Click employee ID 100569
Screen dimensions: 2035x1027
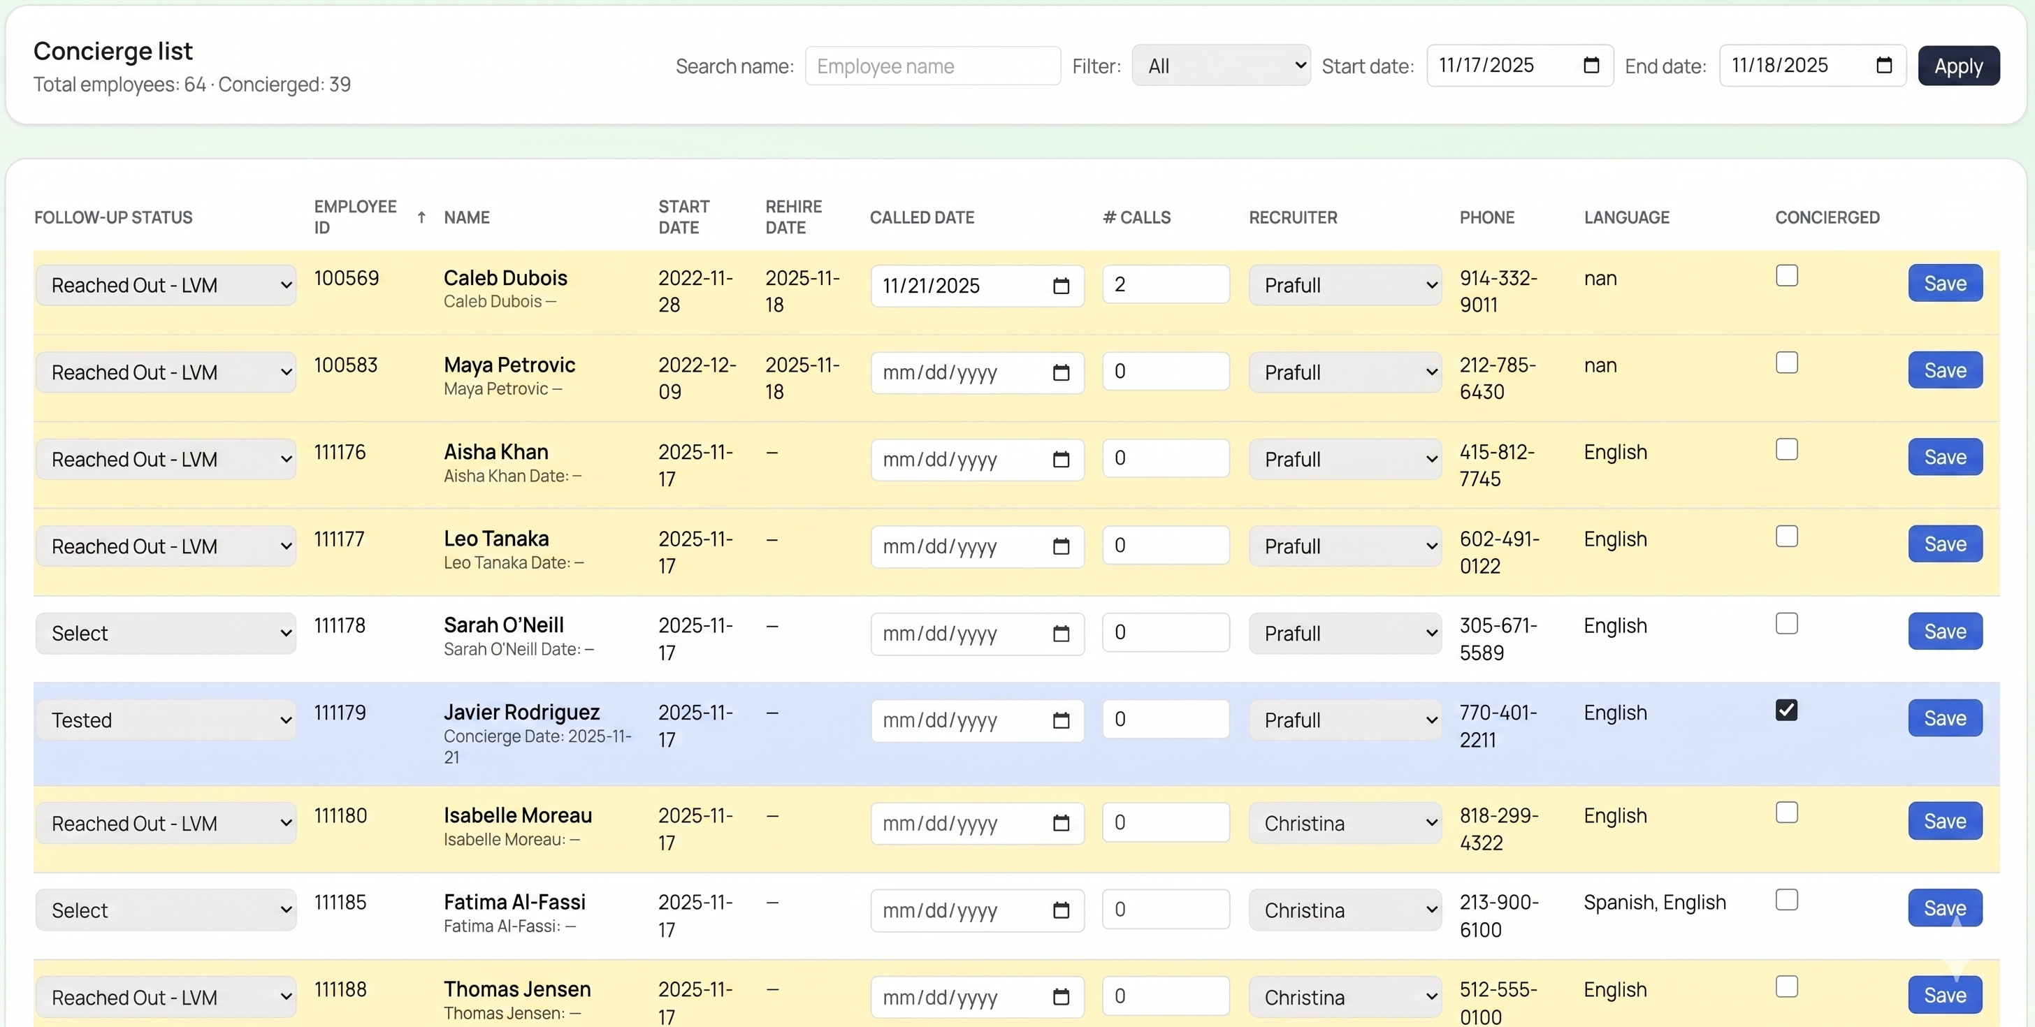coord(346,278)
